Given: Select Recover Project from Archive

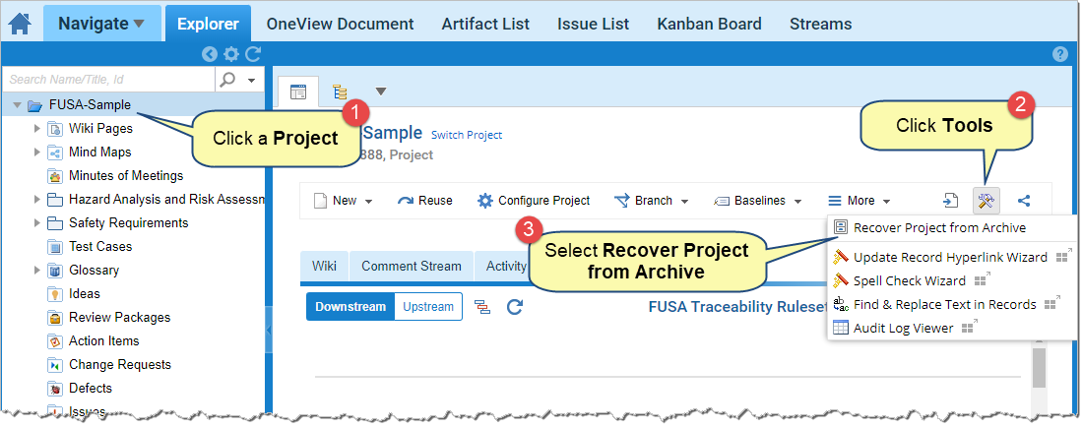Looking at the screenshot, I should (938, 227).
